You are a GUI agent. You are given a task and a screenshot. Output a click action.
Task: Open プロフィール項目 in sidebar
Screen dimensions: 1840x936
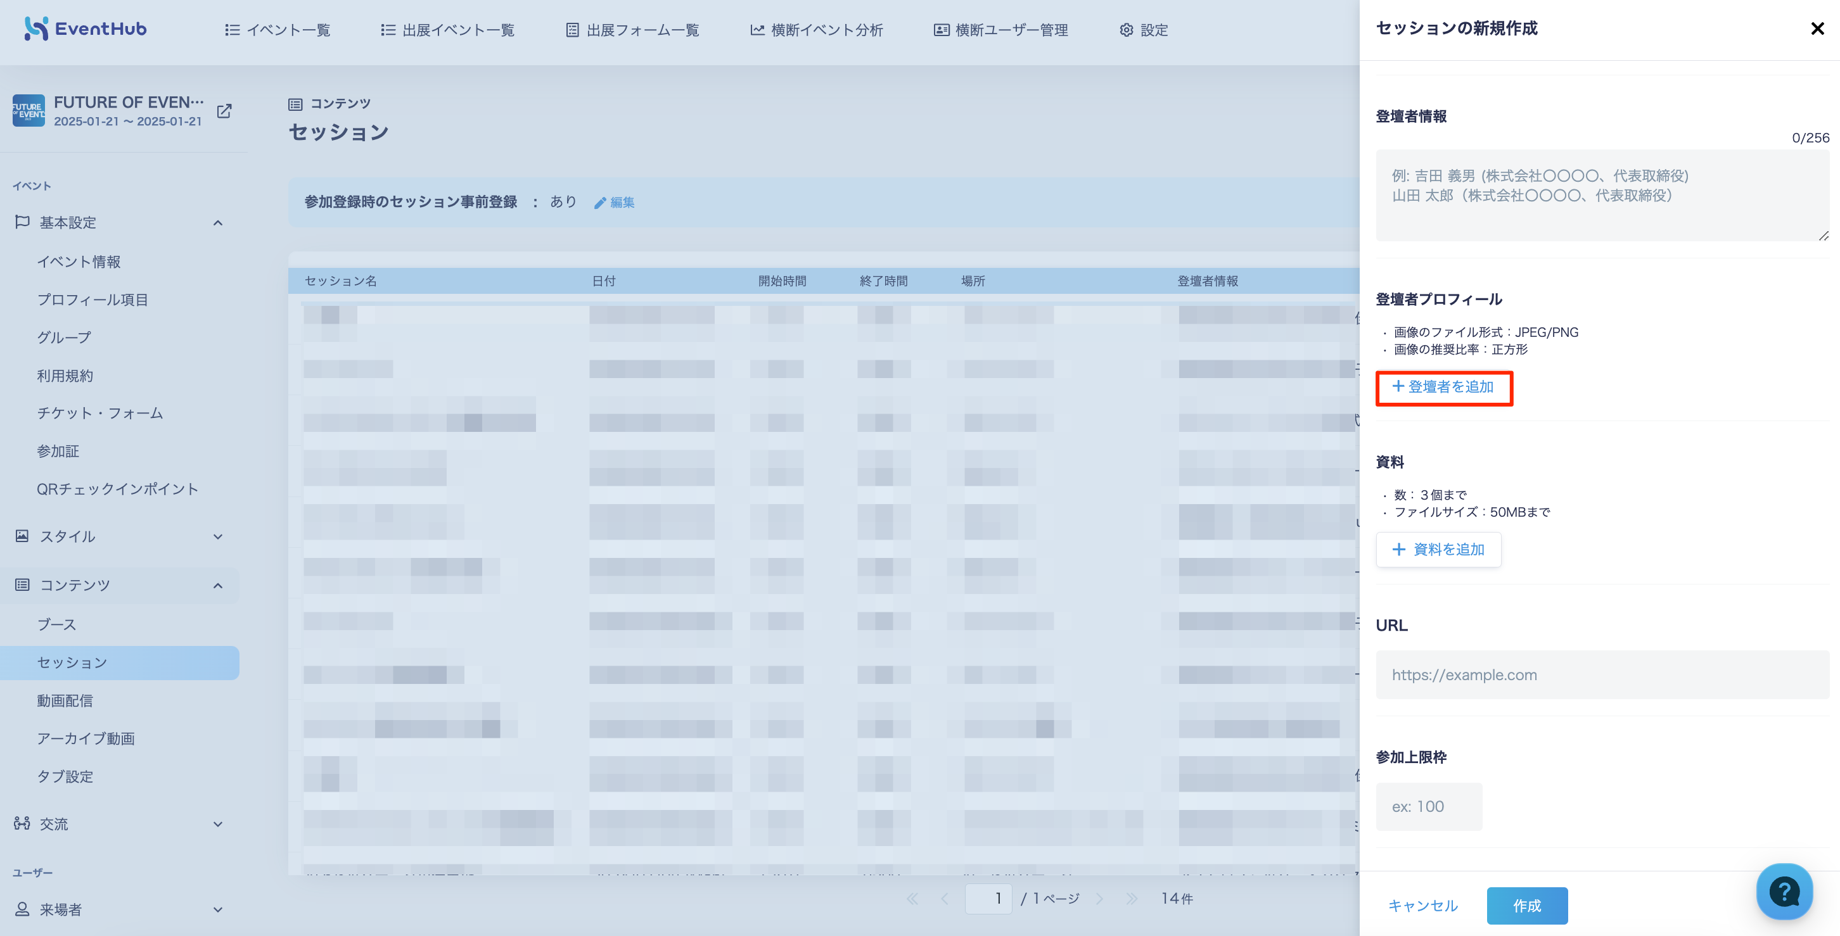pyautogui.click(x=93, y=300)
